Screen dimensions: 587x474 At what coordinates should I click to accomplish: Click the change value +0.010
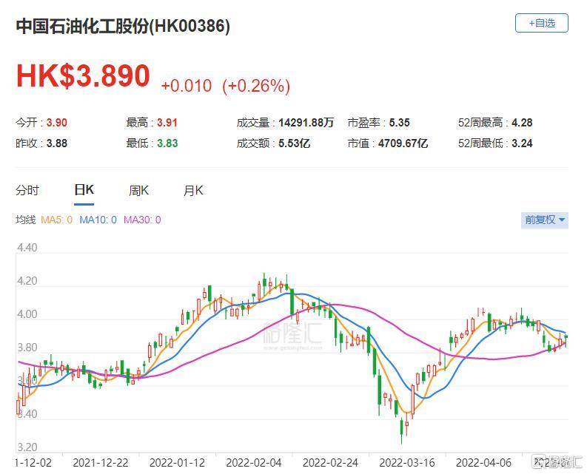point(187,86)
